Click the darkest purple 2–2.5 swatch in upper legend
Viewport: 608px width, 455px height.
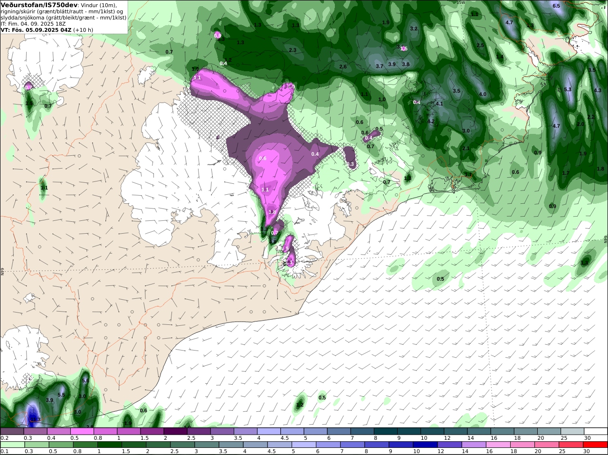pos(176,431)
